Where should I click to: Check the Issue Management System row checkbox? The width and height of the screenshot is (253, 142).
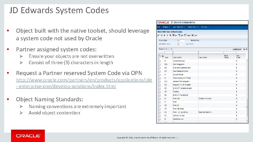160,71
